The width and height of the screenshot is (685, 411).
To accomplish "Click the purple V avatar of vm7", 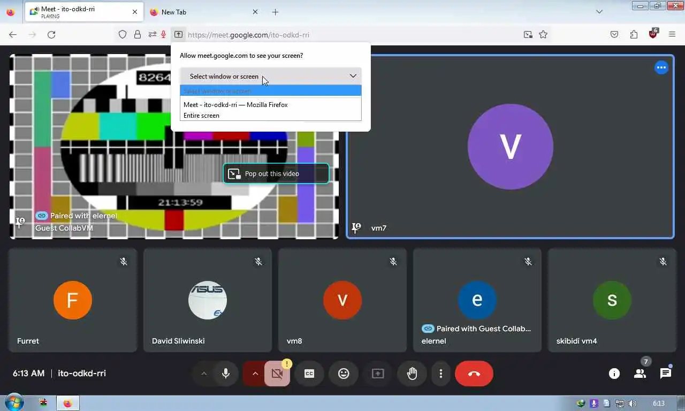I will pyautogui.click(x=511, y=147).
